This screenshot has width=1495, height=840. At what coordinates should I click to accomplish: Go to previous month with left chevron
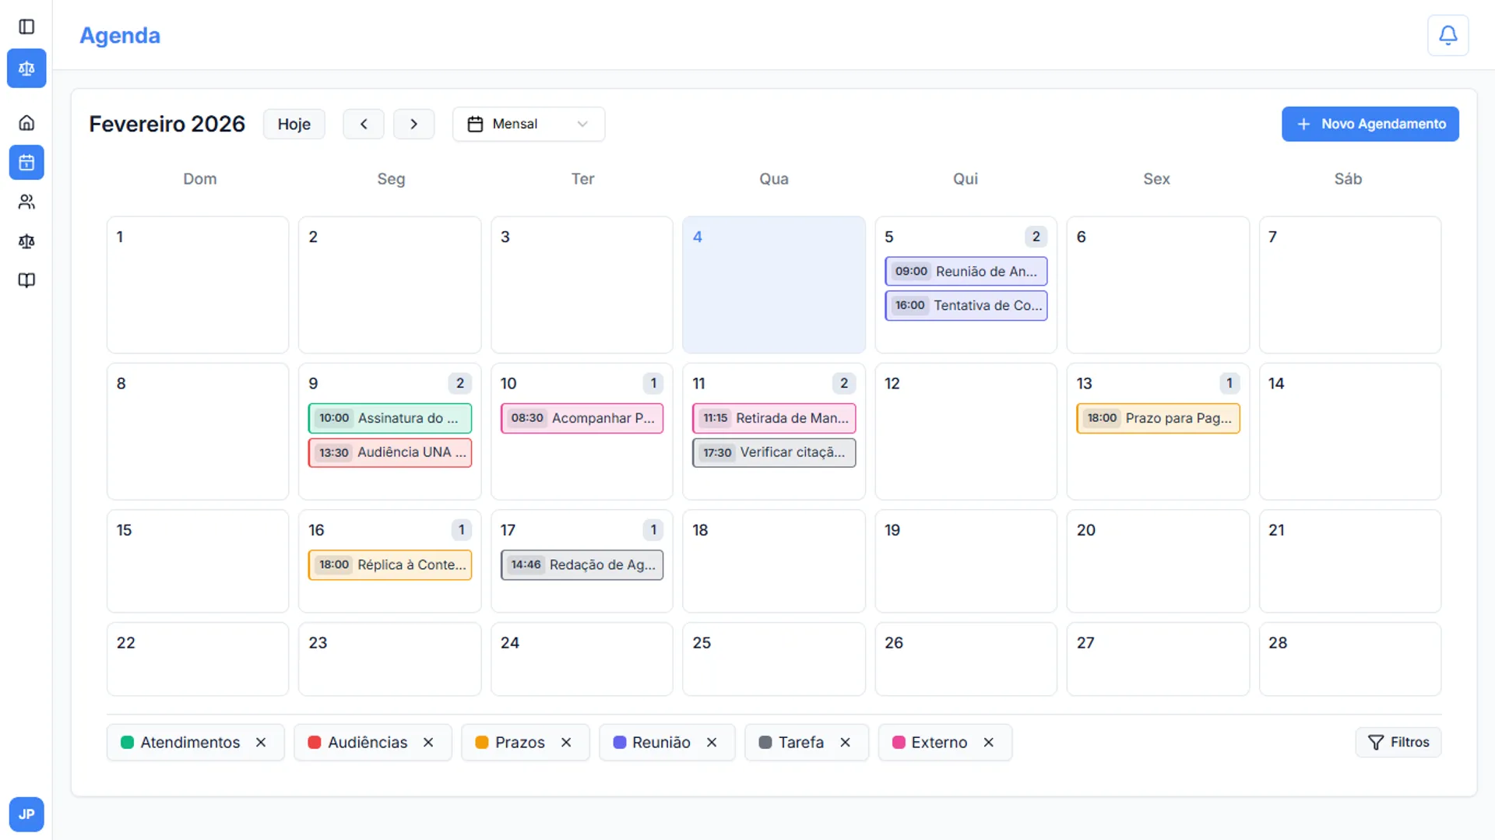click(363, 124)
